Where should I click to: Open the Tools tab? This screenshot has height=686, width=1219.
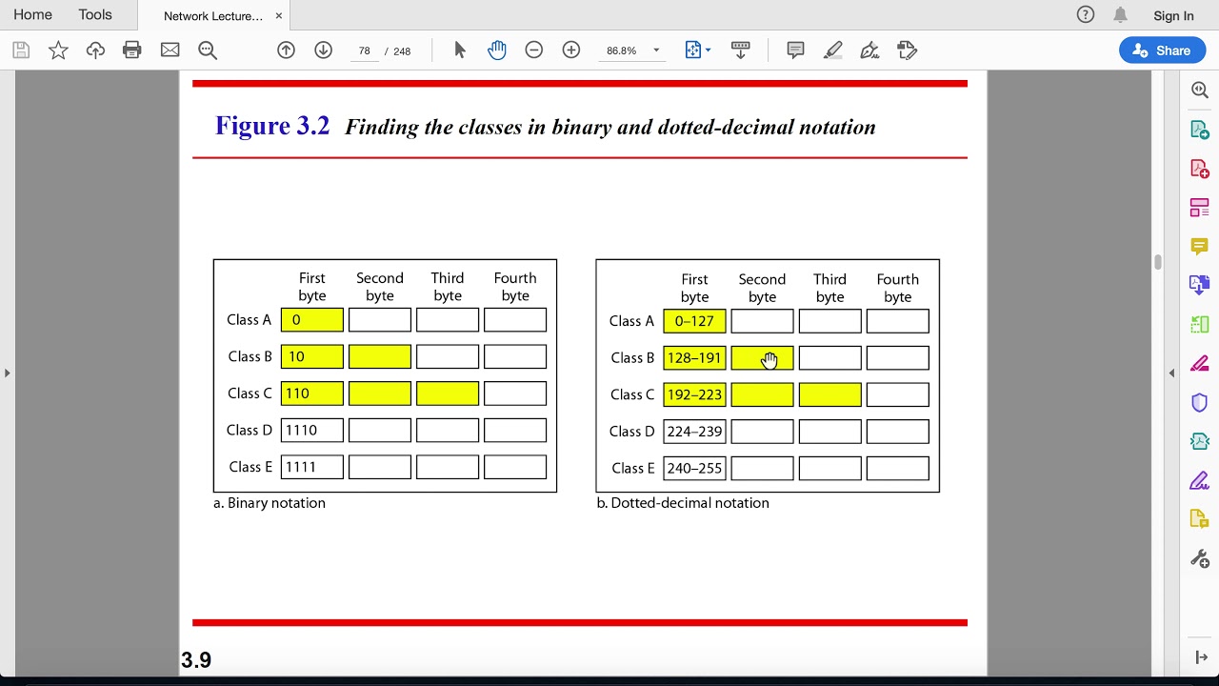[x=95, y=15]
